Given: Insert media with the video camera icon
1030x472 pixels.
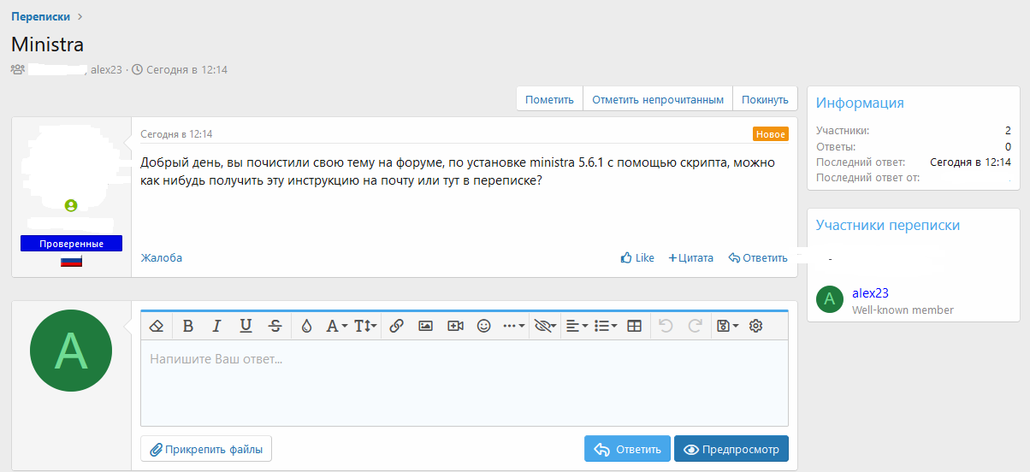Looking at the screenshot, I should click(x=455, y=326).
